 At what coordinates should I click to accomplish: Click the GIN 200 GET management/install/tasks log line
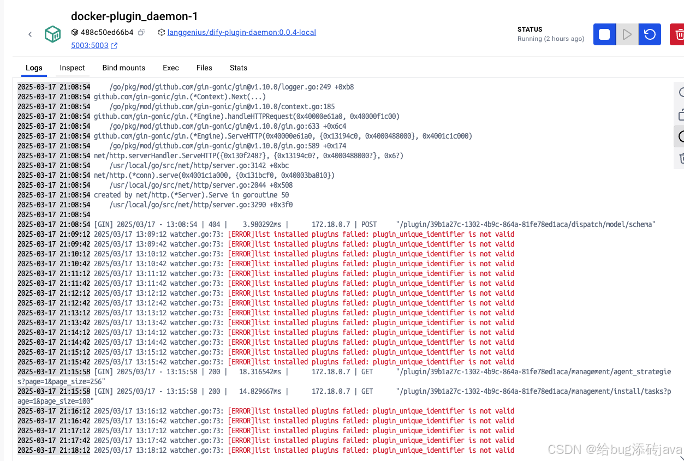[344, 396]
